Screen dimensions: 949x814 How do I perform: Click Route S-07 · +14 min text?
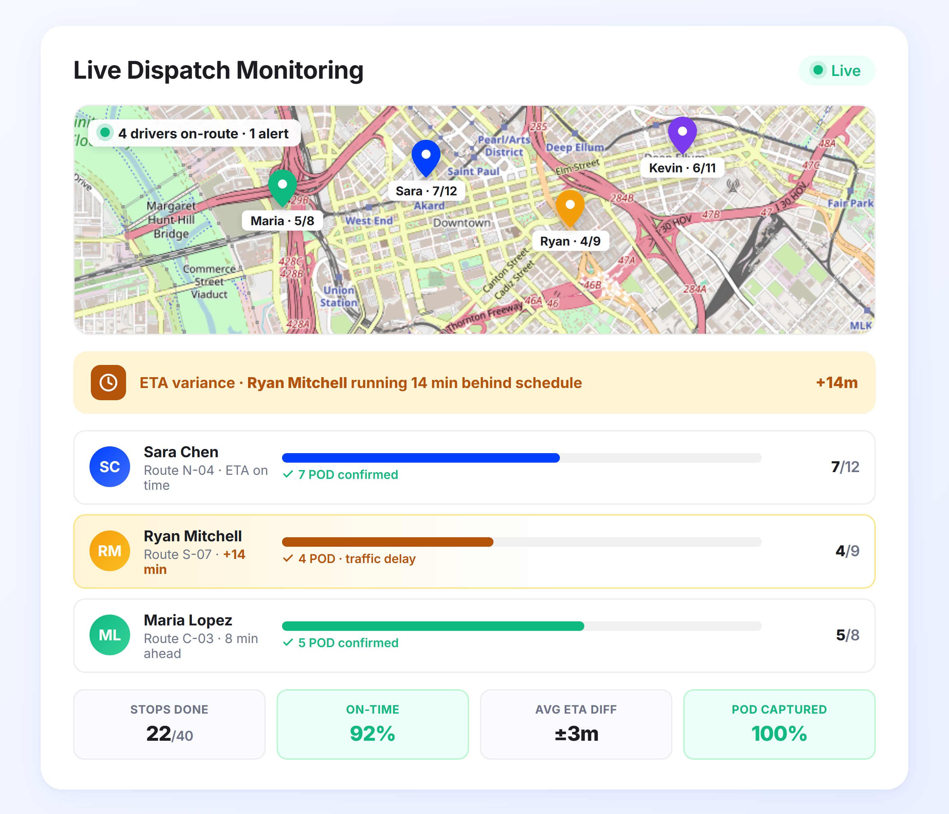point(195,562)
